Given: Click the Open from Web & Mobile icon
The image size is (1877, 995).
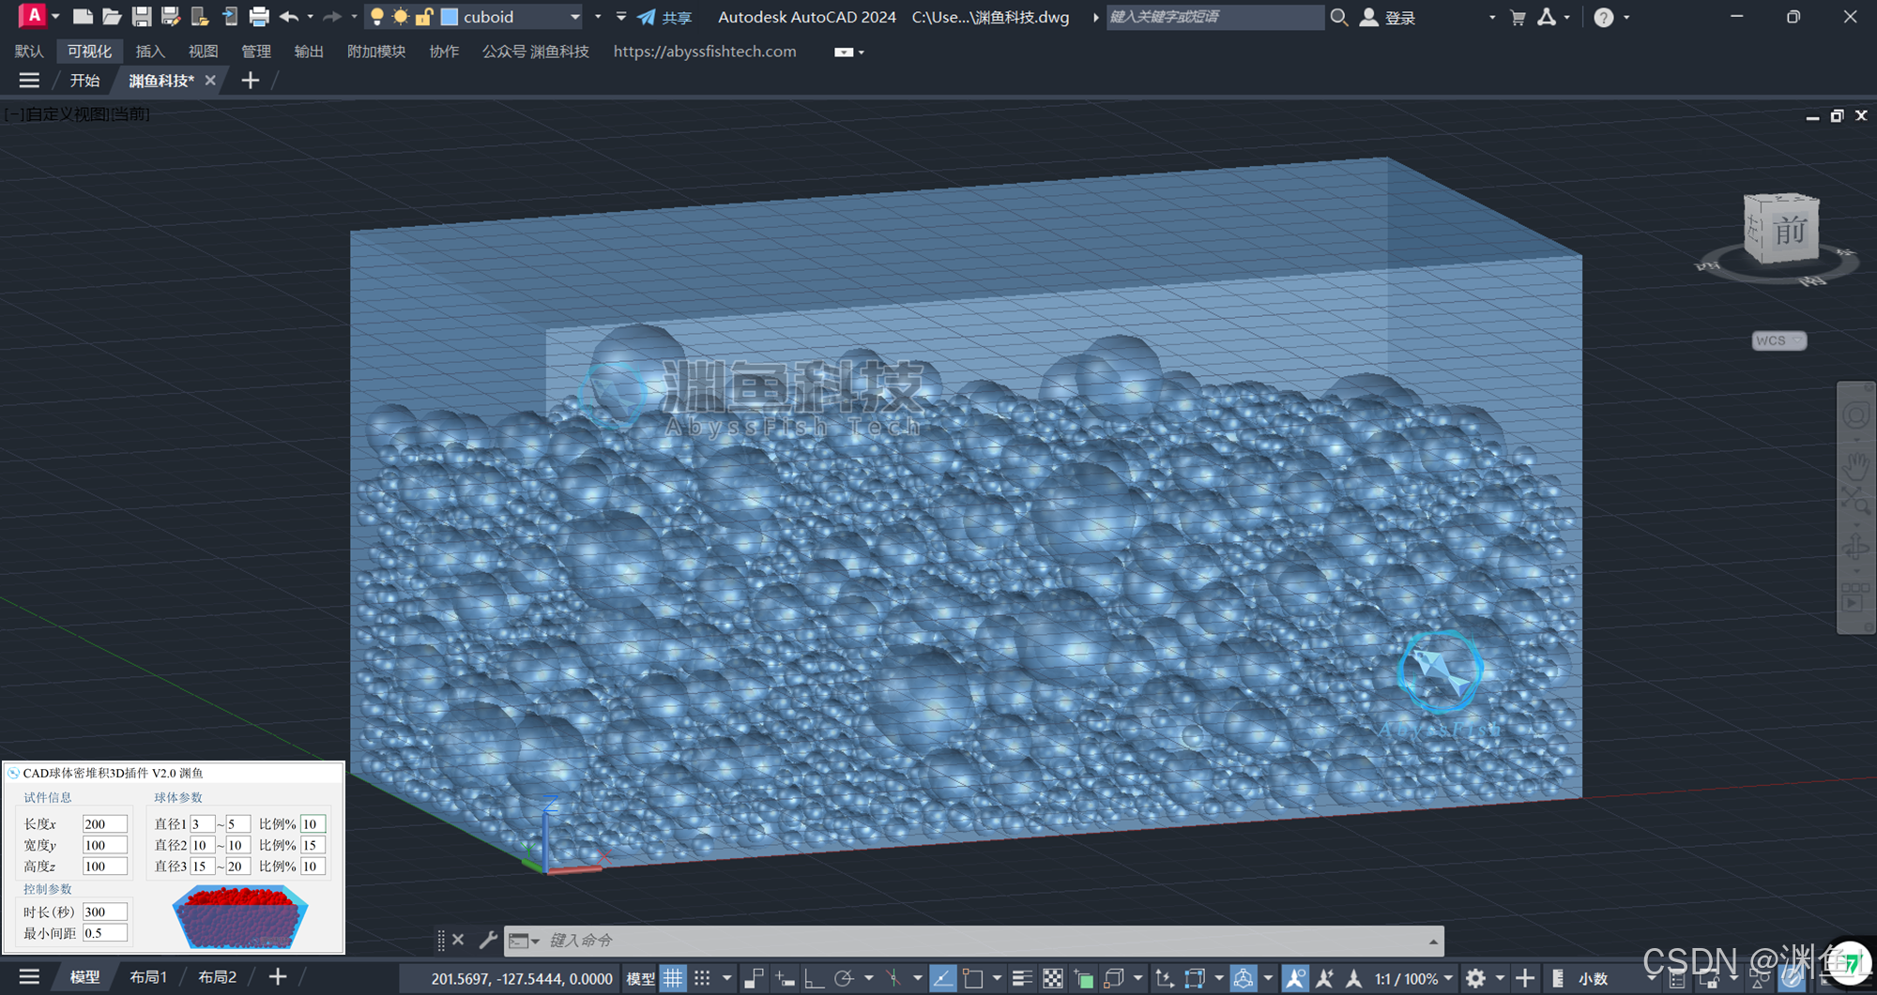Looking at the screenshot, I should [200, 17].
